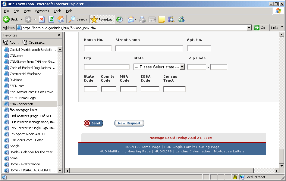Open the History toolbar icon
Viewport: 286px width, 181px height.
click(x=119, y=19)
